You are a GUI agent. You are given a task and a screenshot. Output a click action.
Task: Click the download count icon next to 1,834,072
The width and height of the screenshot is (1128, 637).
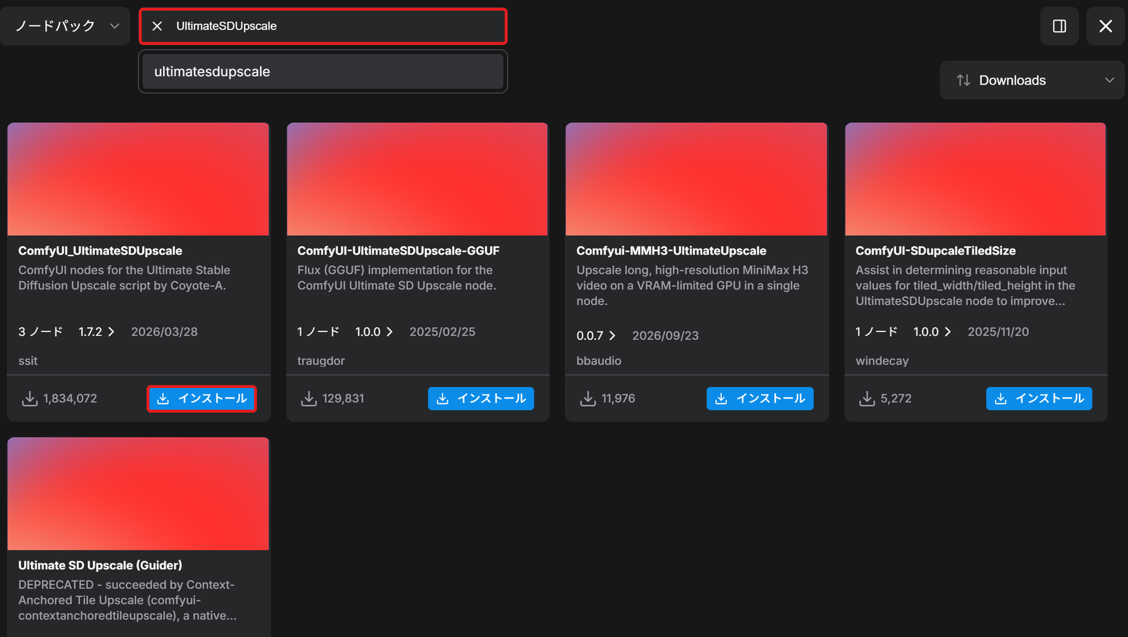30,399
